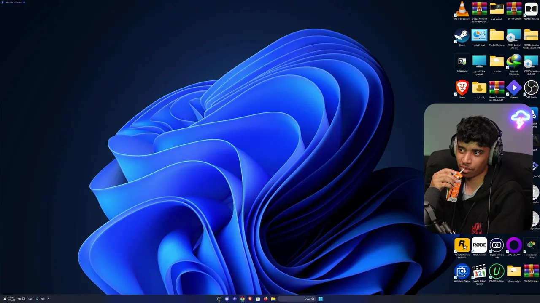Launch GOG GALAXY from the desktop
The height and width of the screenshot is (303, 540).
[x=514, y=247]
